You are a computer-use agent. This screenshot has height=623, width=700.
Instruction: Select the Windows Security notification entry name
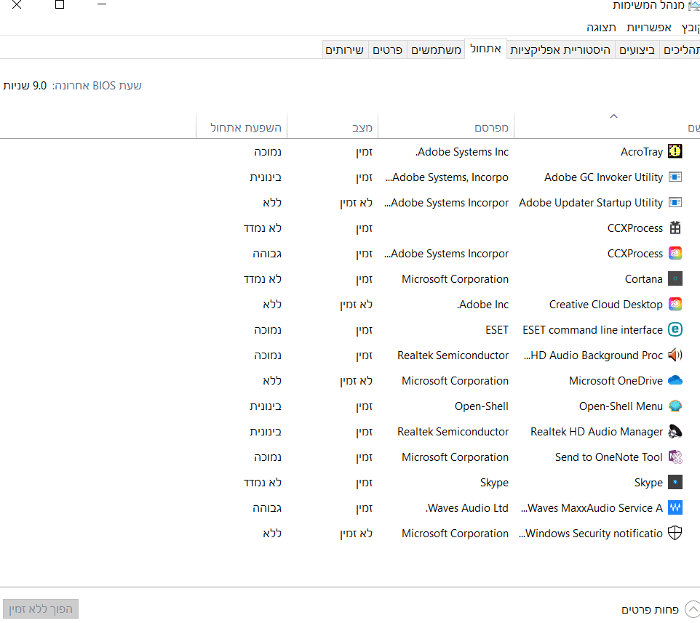click(591, 534)
